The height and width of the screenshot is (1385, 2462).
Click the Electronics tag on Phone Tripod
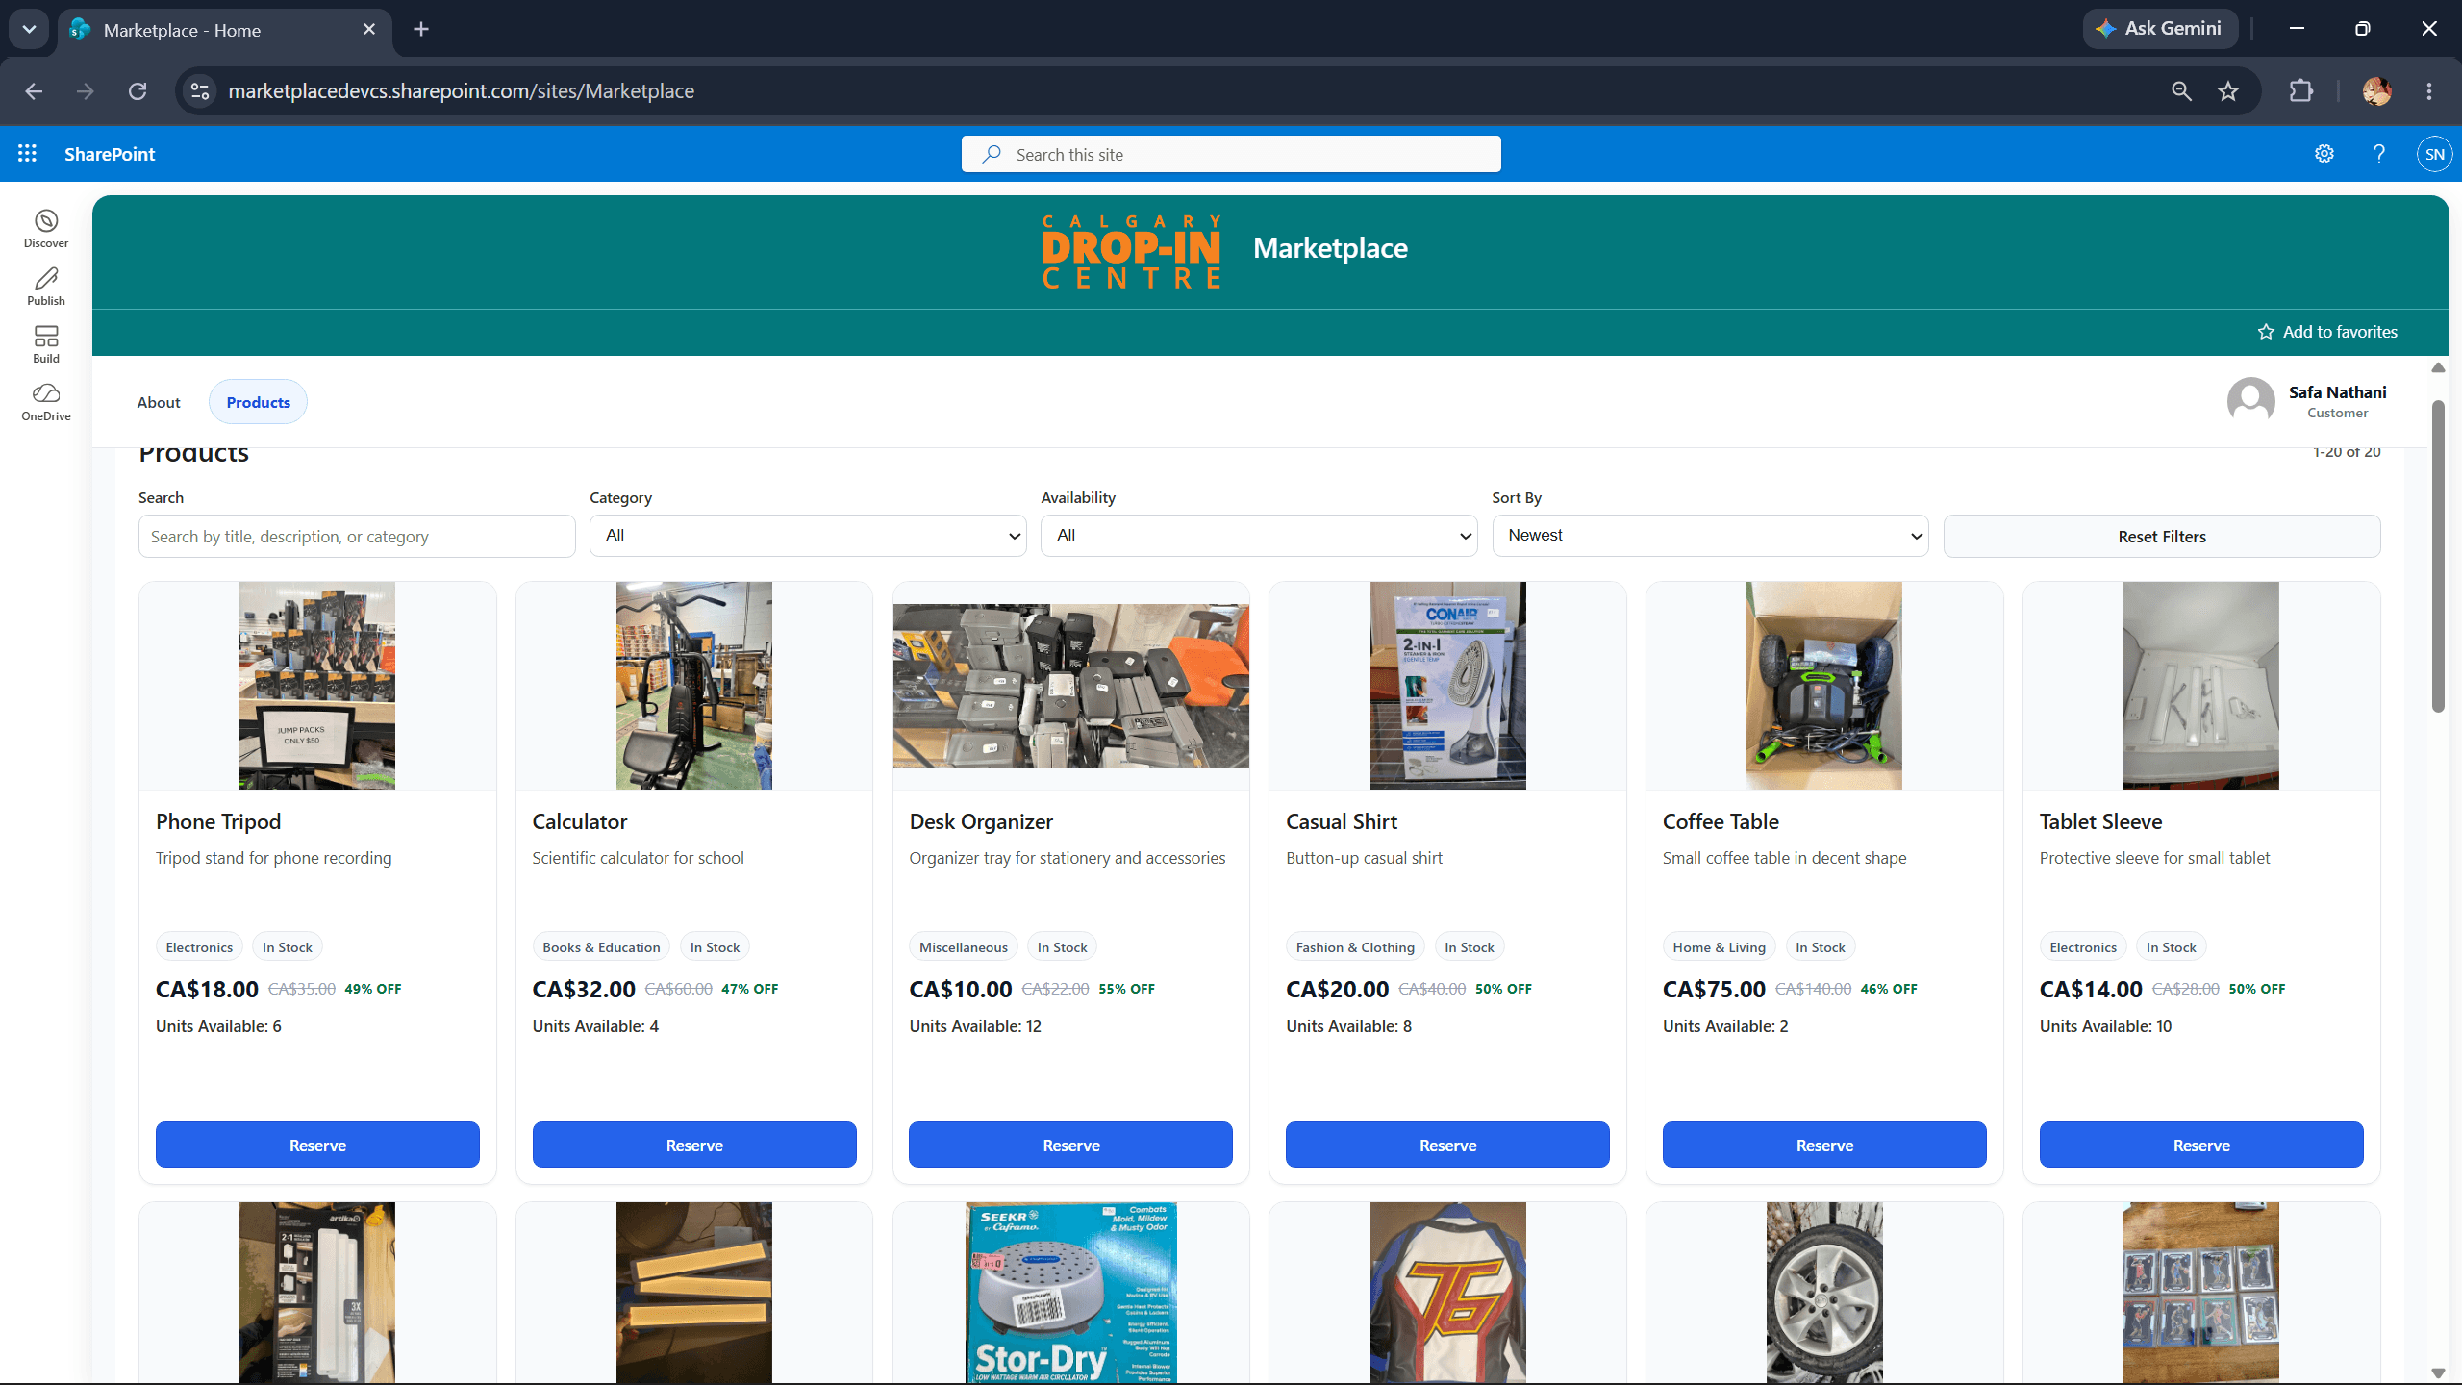tap(199, 947)
